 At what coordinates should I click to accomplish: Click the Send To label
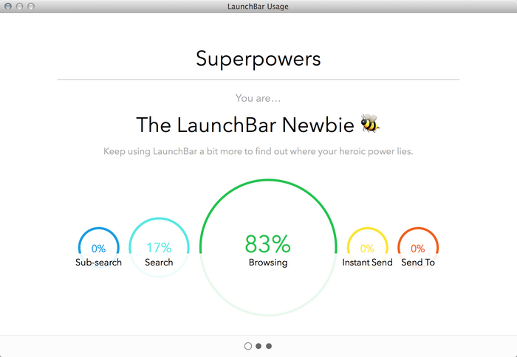[x=418, y=263]
